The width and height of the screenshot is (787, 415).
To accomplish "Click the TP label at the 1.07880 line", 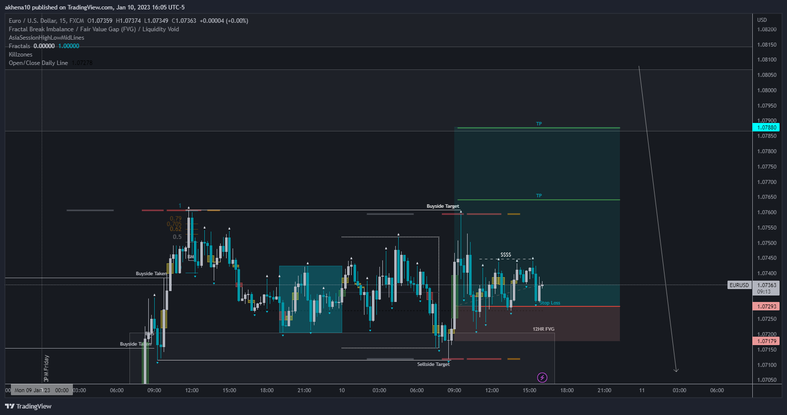I will 539,124.
